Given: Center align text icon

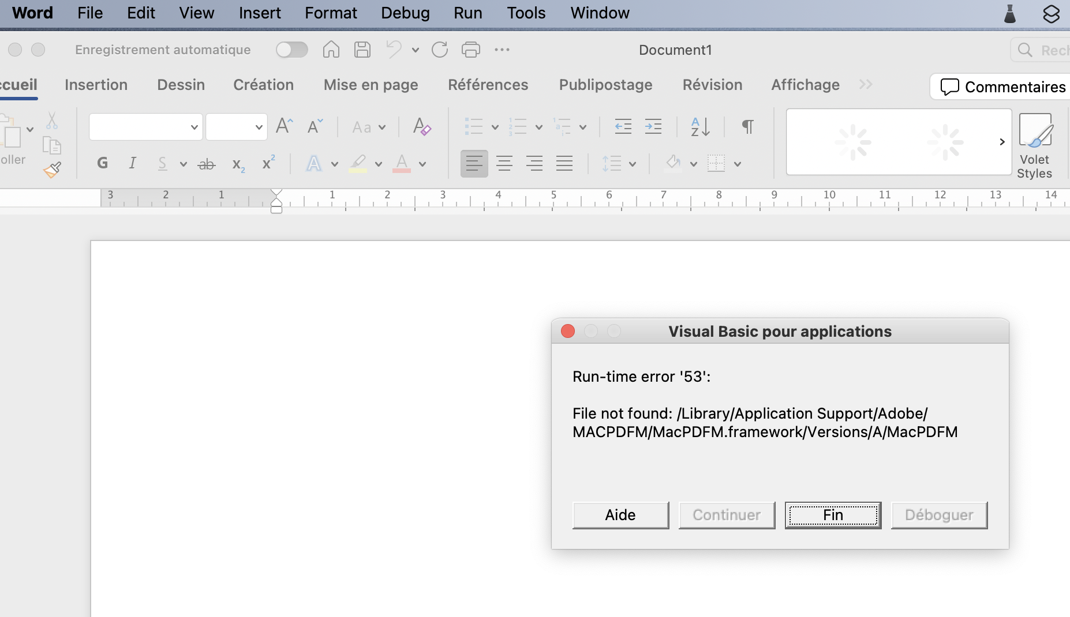Looking at the screenshot, I should point(504,164).
